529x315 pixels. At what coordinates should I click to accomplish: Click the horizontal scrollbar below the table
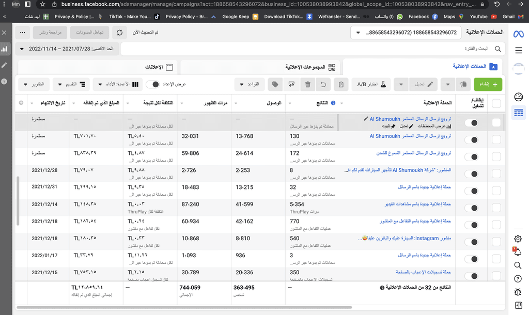point(184,308)
